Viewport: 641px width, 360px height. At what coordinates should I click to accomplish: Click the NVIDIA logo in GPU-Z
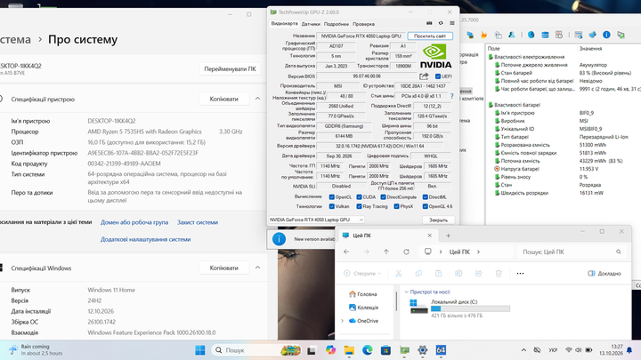[435, 56]
